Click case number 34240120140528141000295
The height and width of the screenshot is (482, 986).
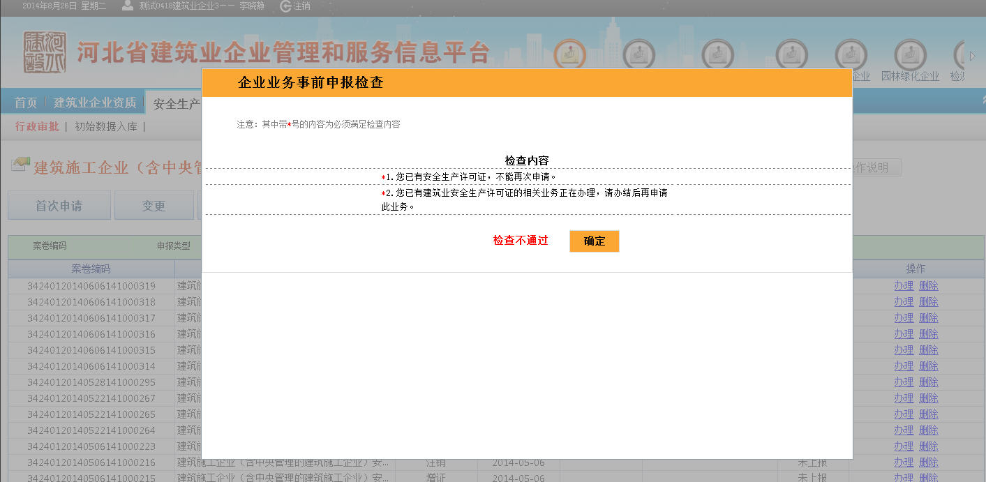[91, 382]
